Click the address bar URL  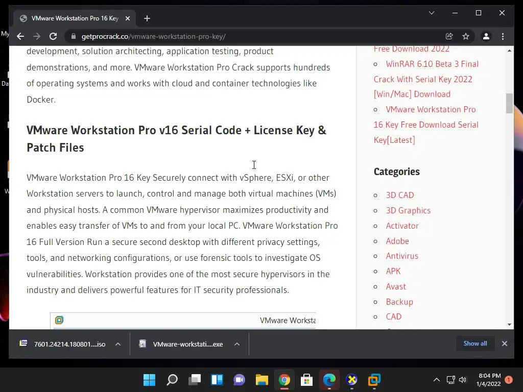pos(153,36)
